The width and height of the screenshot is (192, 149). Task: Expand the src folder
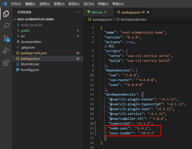tap(18, 36)
